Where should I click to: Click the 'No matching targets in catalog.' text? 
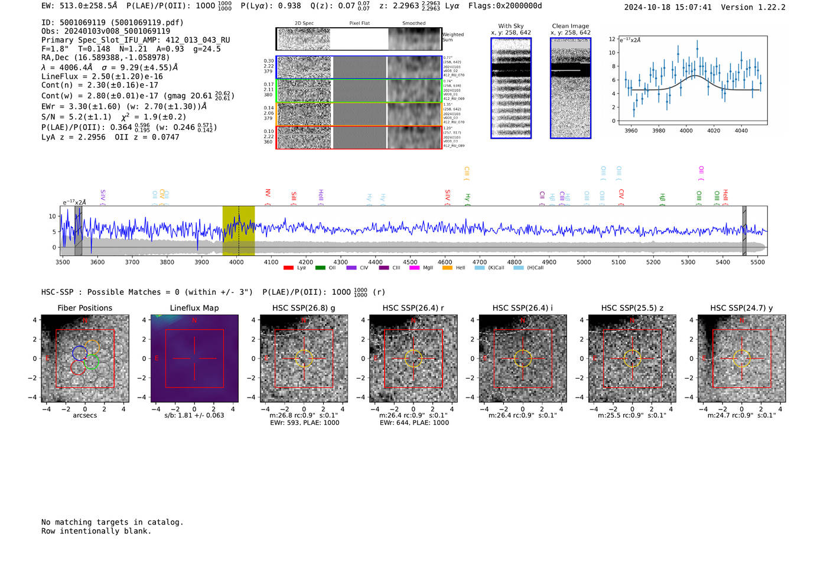coord(112,522)
